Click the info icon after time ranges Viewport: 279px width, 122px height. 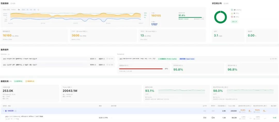38,10
